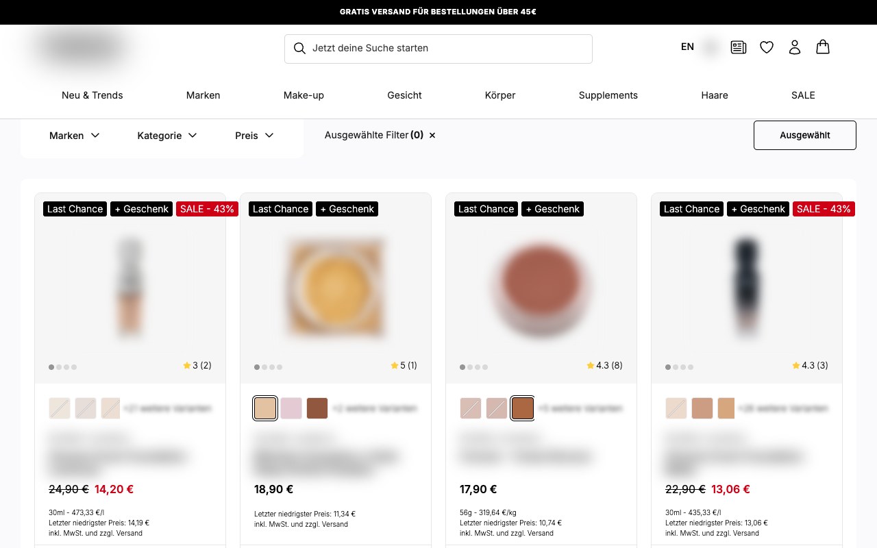The height and width of the screenshot is (548, 877).
Task: Open the Gesicht menu
Action: point(404,95)
